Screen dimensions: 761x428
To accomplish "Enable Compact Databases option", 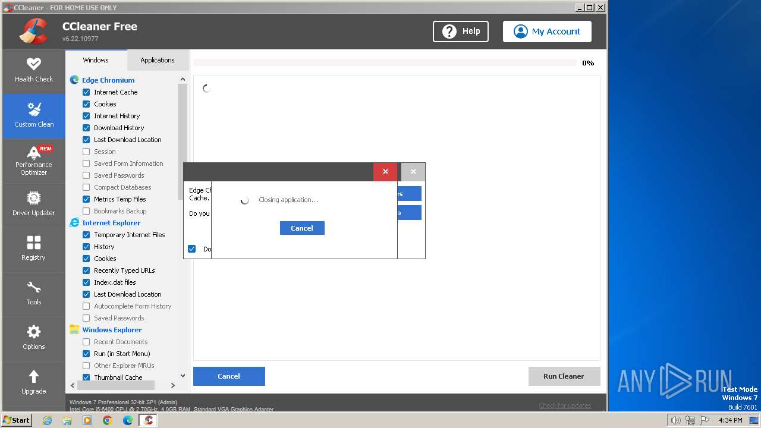I will pyautogui.click(x=86, y=187).
